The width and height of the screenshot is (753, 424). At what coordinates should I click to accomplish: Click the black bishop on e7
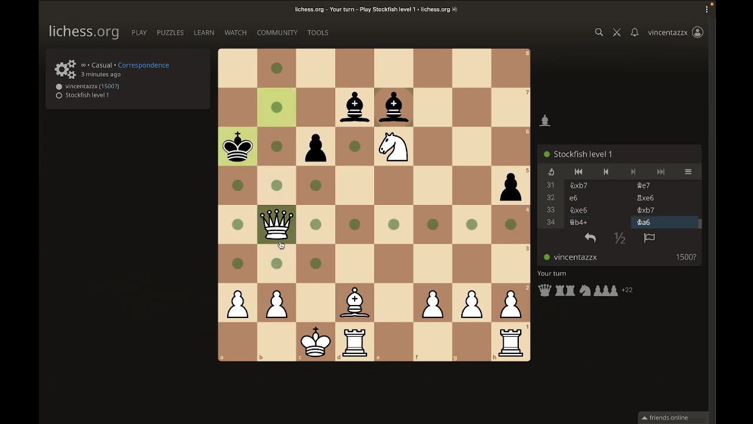point(394,107)
